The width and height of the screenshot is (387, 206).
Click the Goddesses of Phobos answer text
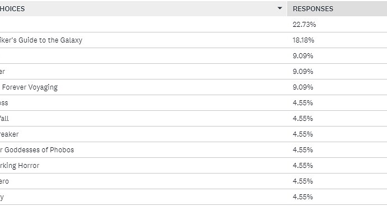click(x=37, y=150)
